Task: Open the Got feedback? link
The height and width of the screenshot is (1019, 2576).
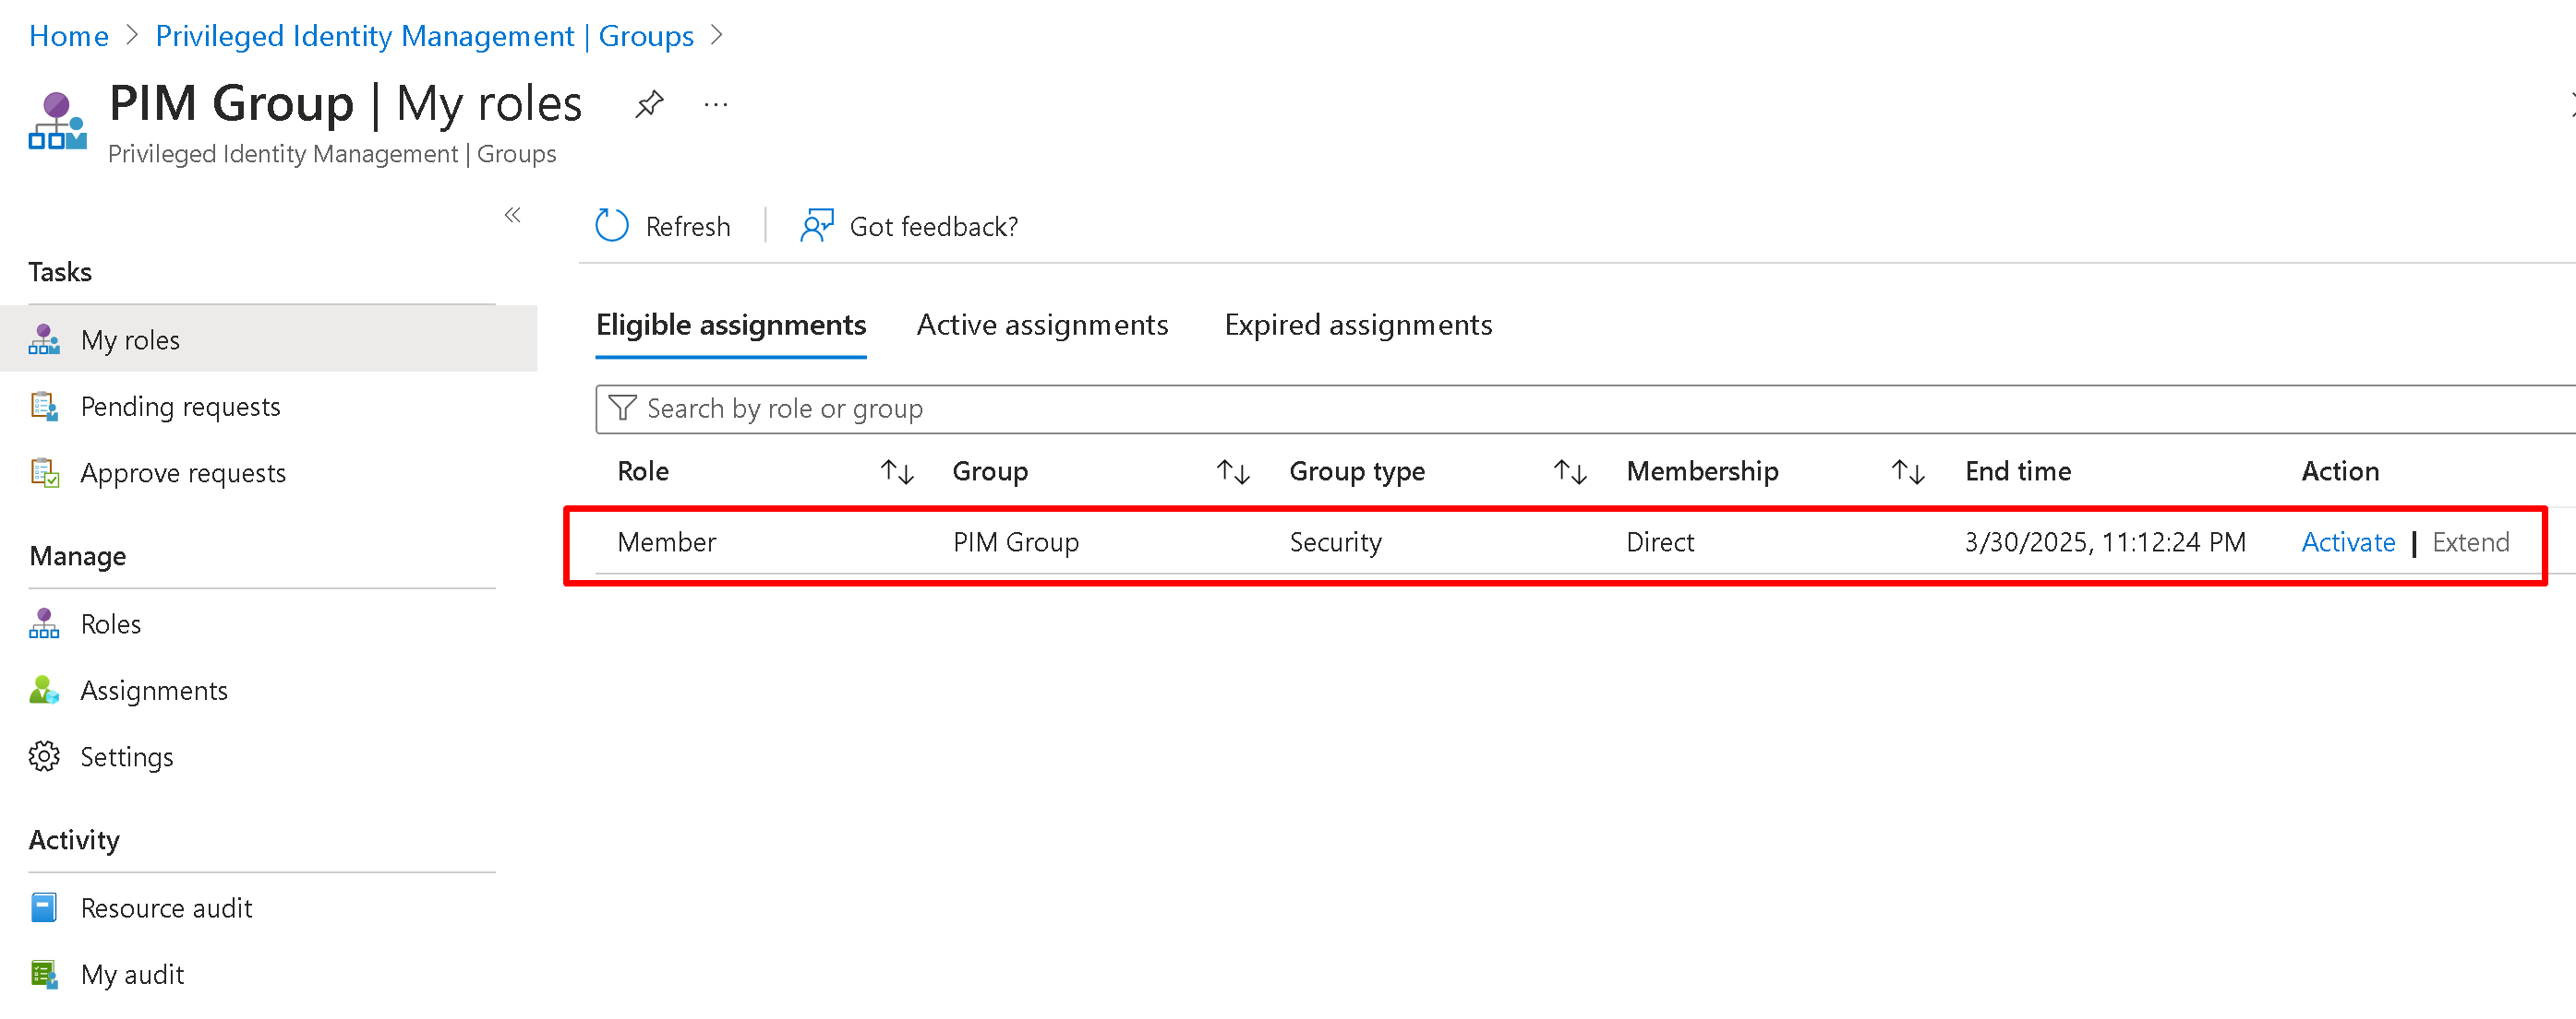Action: coord(932,227)
